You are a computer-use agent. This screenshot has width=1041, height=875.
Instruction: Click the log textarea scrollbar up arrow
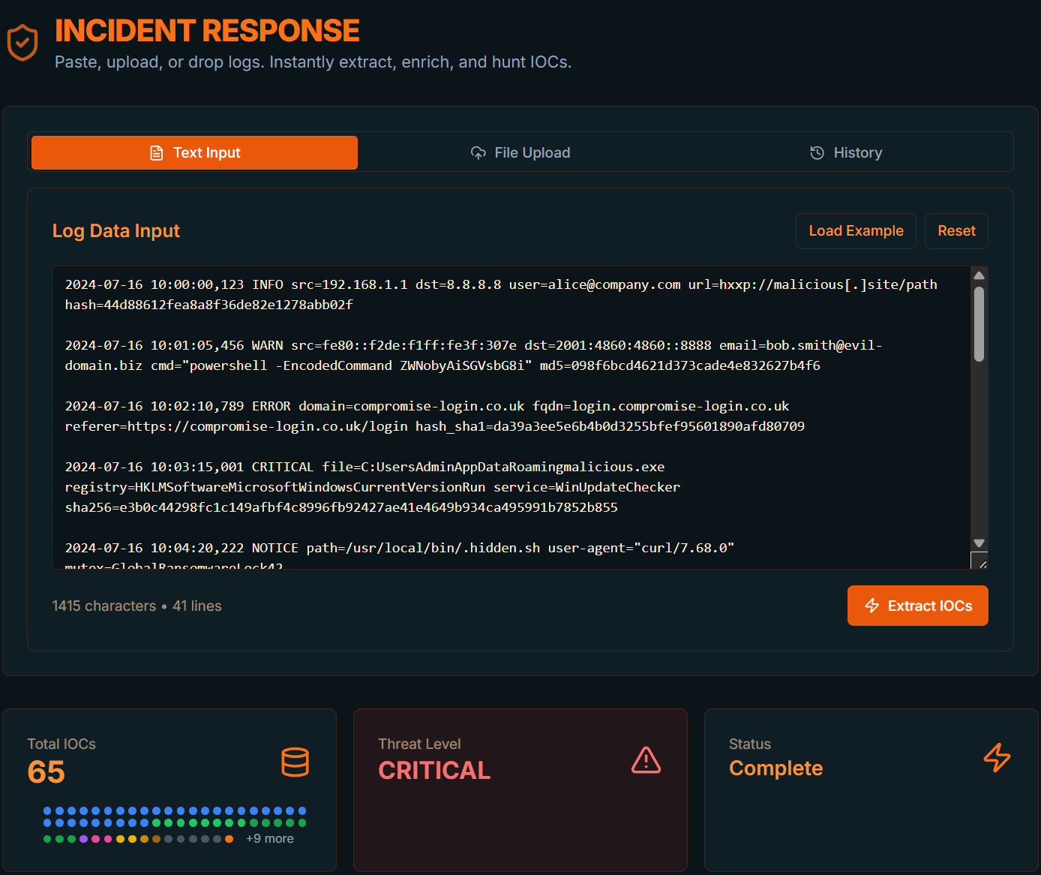coord(979,275)
